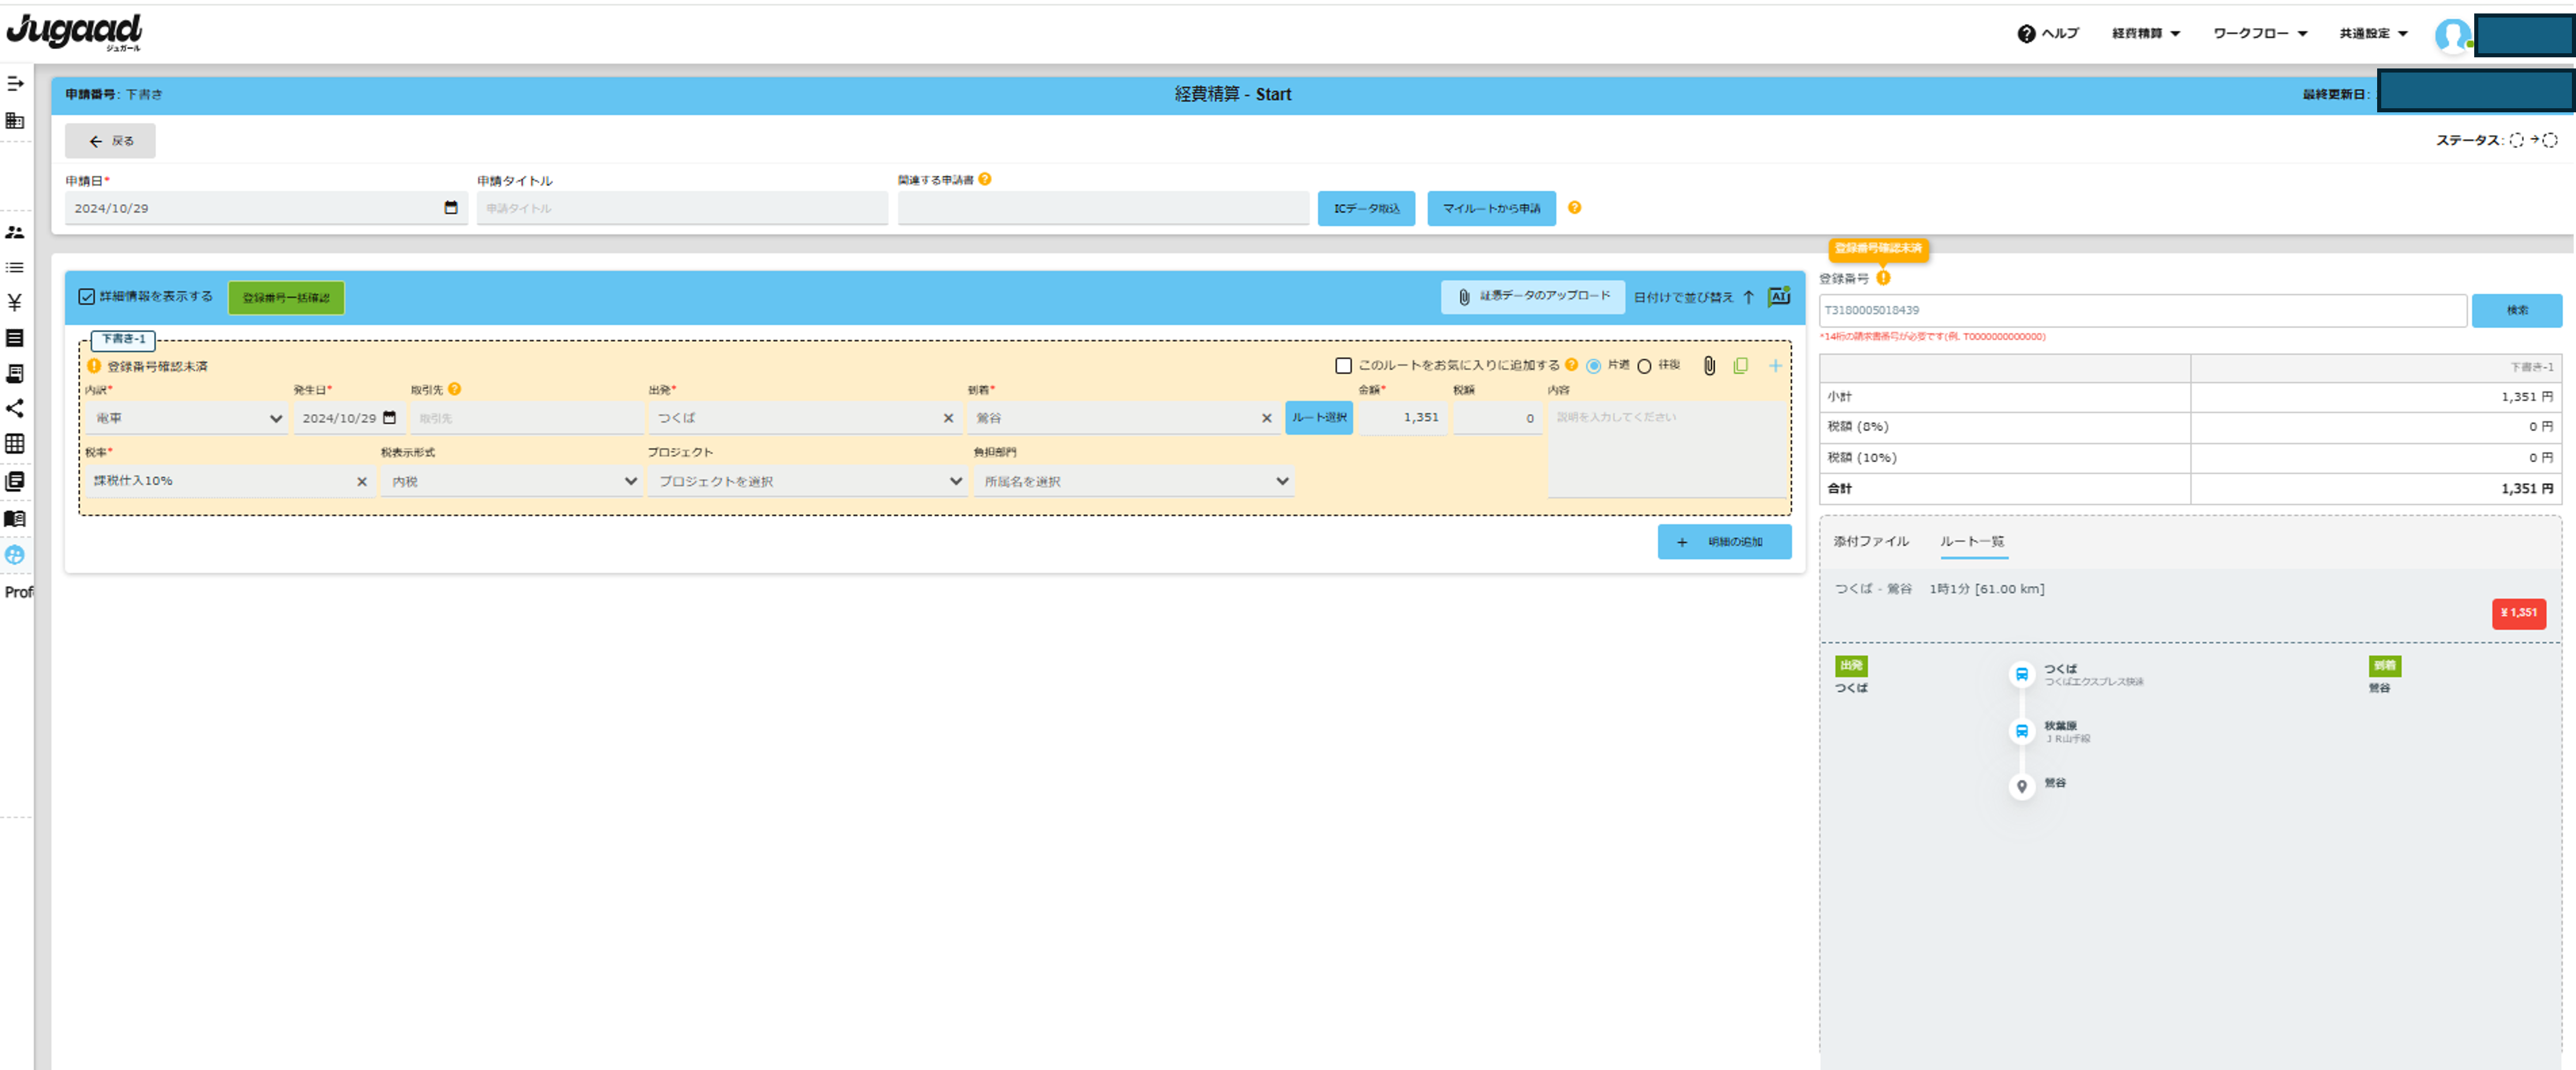Viewport: 2576px width, 1070px height.
Task: Click the 内容 description text area
Action: coord(1668,449)
